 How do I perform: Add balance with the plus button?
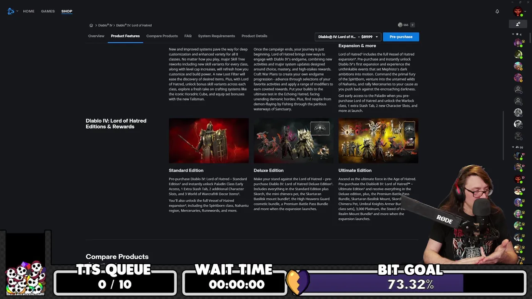[412, 25]
